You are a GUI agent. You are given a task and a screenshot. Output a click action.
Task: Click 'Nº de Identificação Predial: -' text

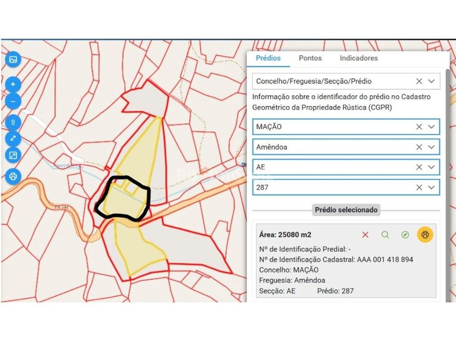pos(305,249)
